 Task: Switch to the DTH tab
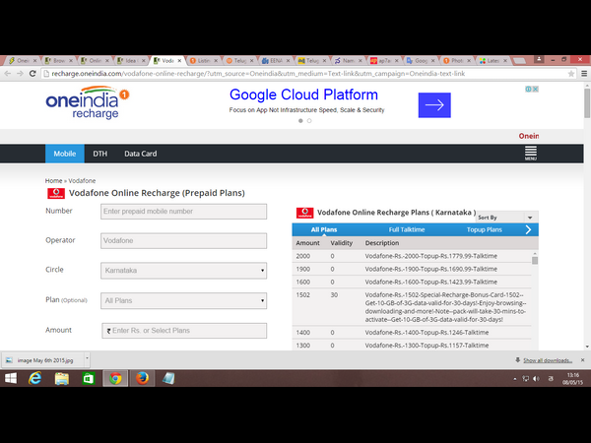[x=99, y=154]
